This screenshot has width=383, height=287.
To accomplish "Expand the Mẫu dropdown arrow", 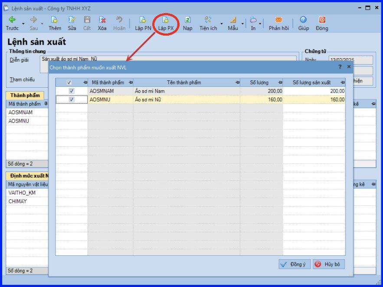I will point(242,23).
